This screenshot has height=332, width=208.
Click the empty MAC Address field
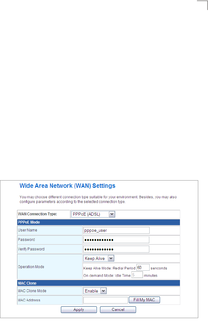[x=105, y=300]
